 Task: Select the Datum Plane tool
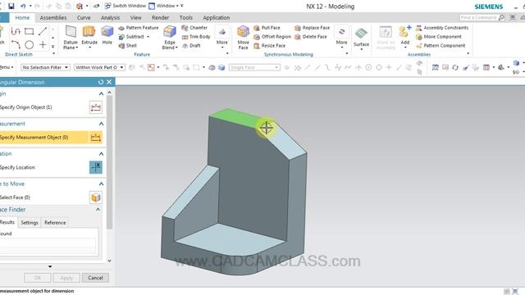point(71,38)
